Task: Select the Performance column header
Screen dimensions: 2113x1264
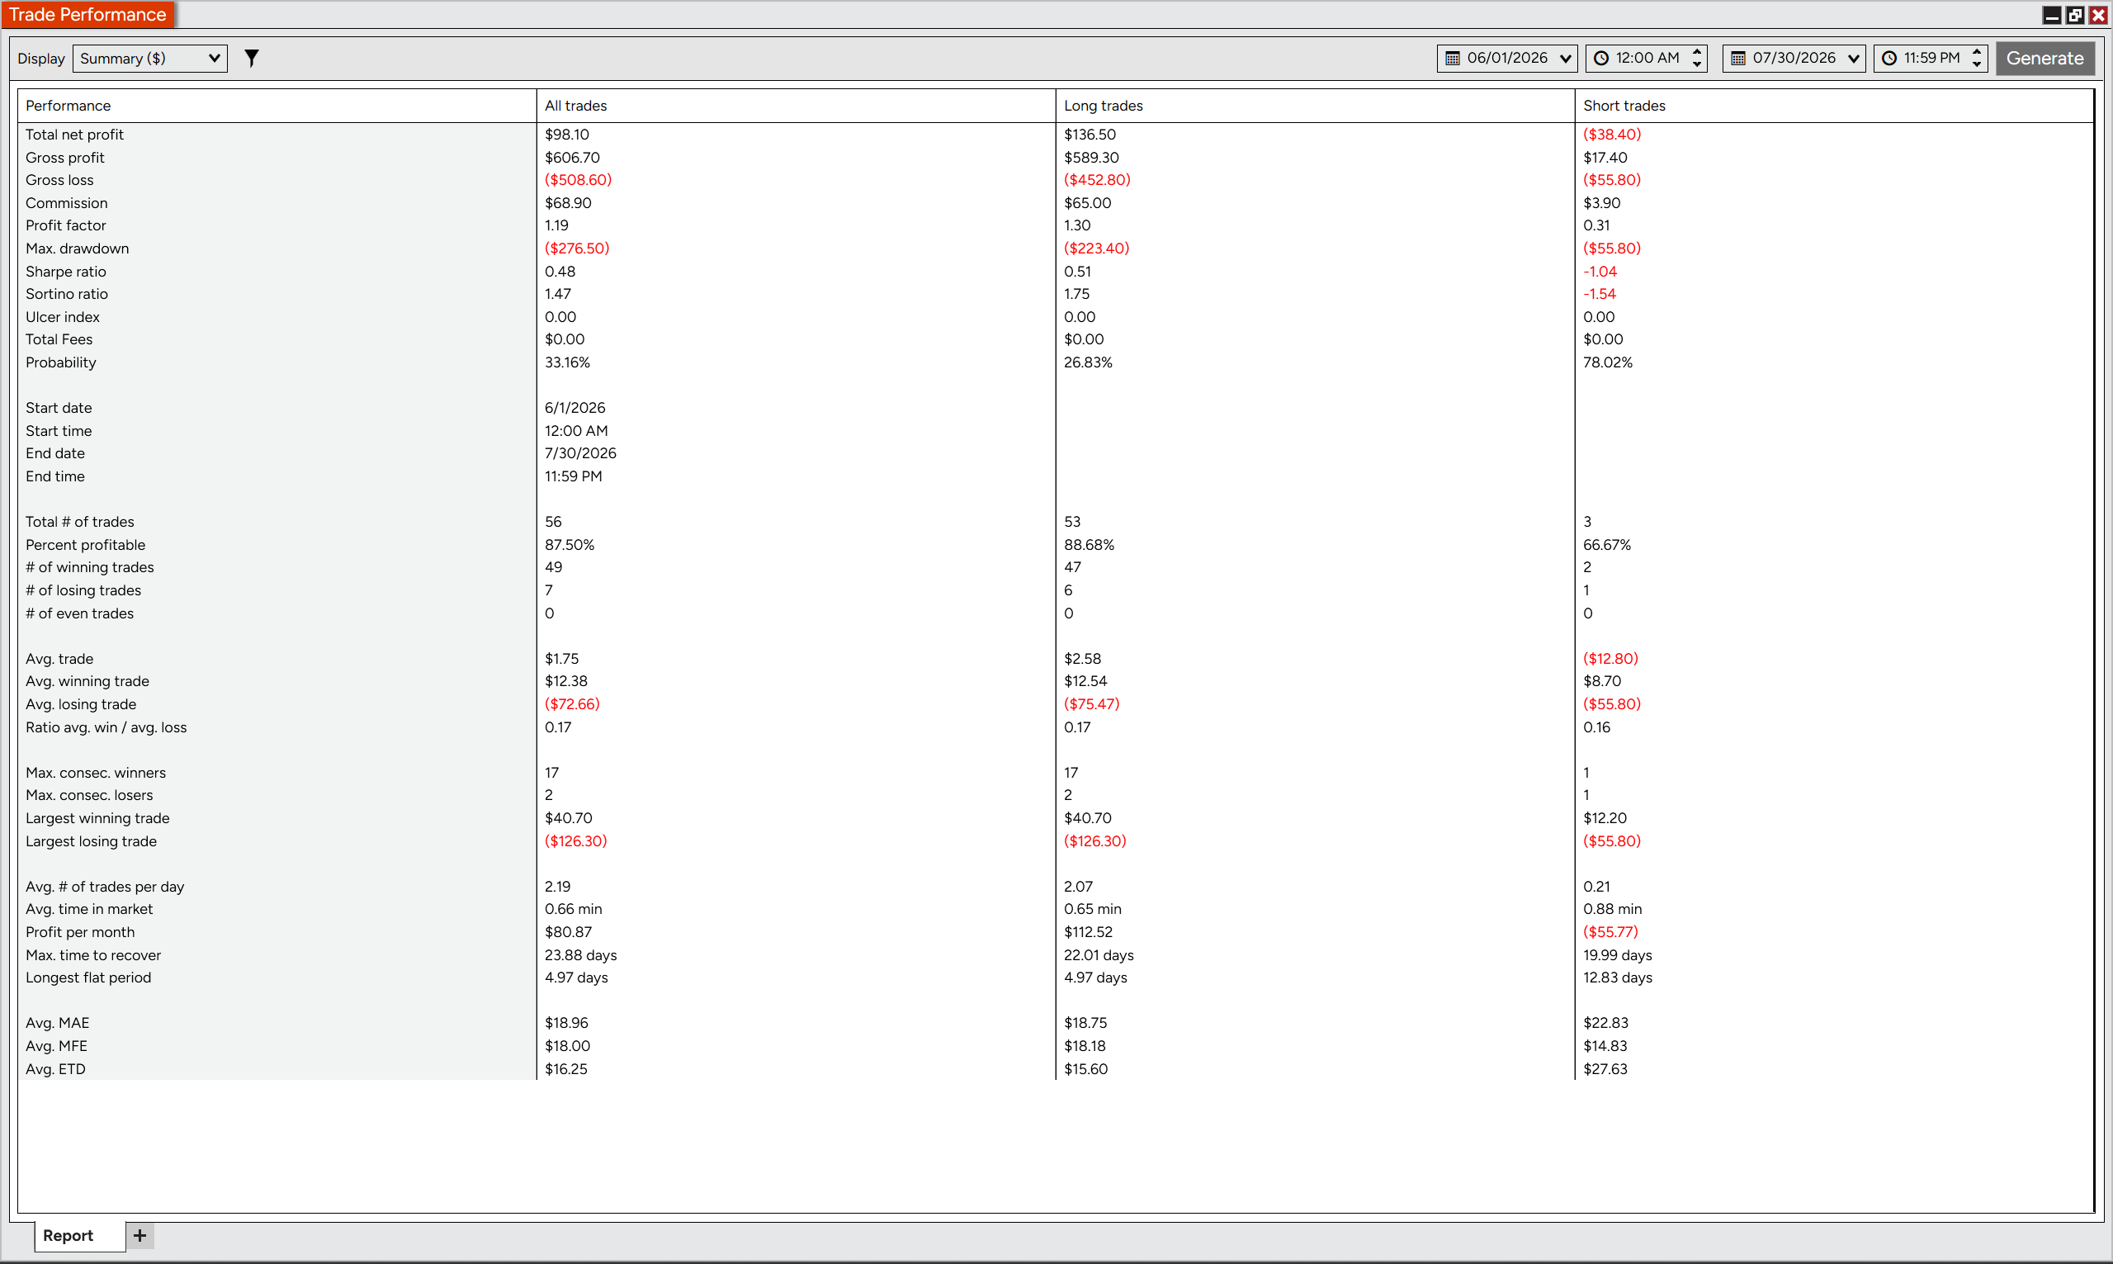Action: (x=277, y=106)
